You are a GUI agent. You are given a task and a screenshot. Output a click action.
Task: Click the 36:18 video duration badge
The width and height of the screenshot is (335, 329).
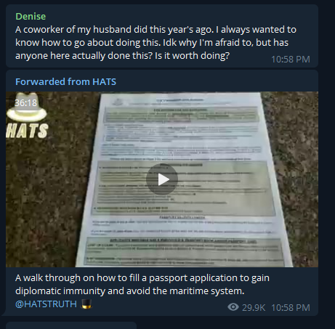[x=25, y=103]
